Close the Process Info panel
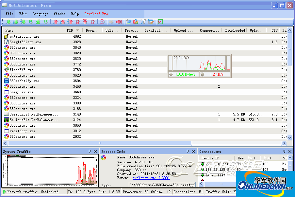This screenshot has height=197, width=295. pyautogui.click(x=193, y=152)
